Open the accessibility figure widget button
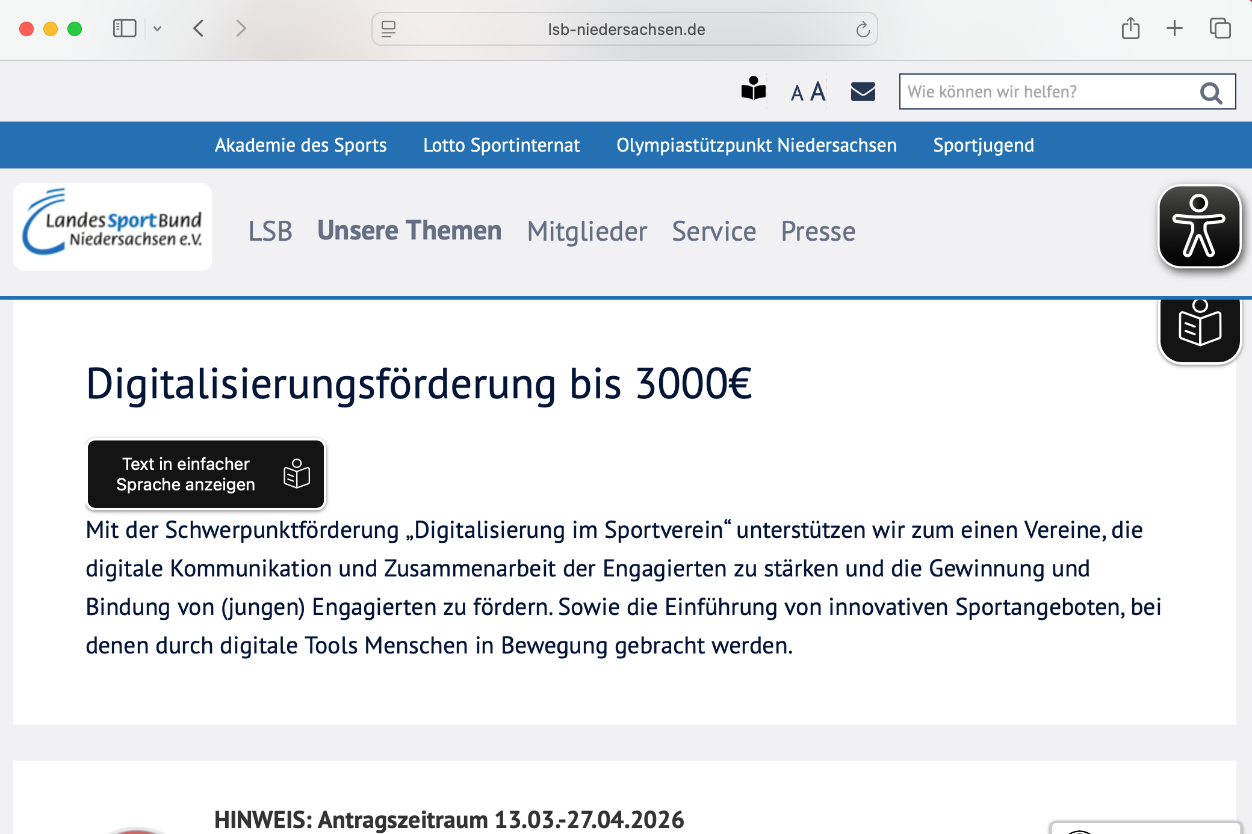 click(1199, 227)
